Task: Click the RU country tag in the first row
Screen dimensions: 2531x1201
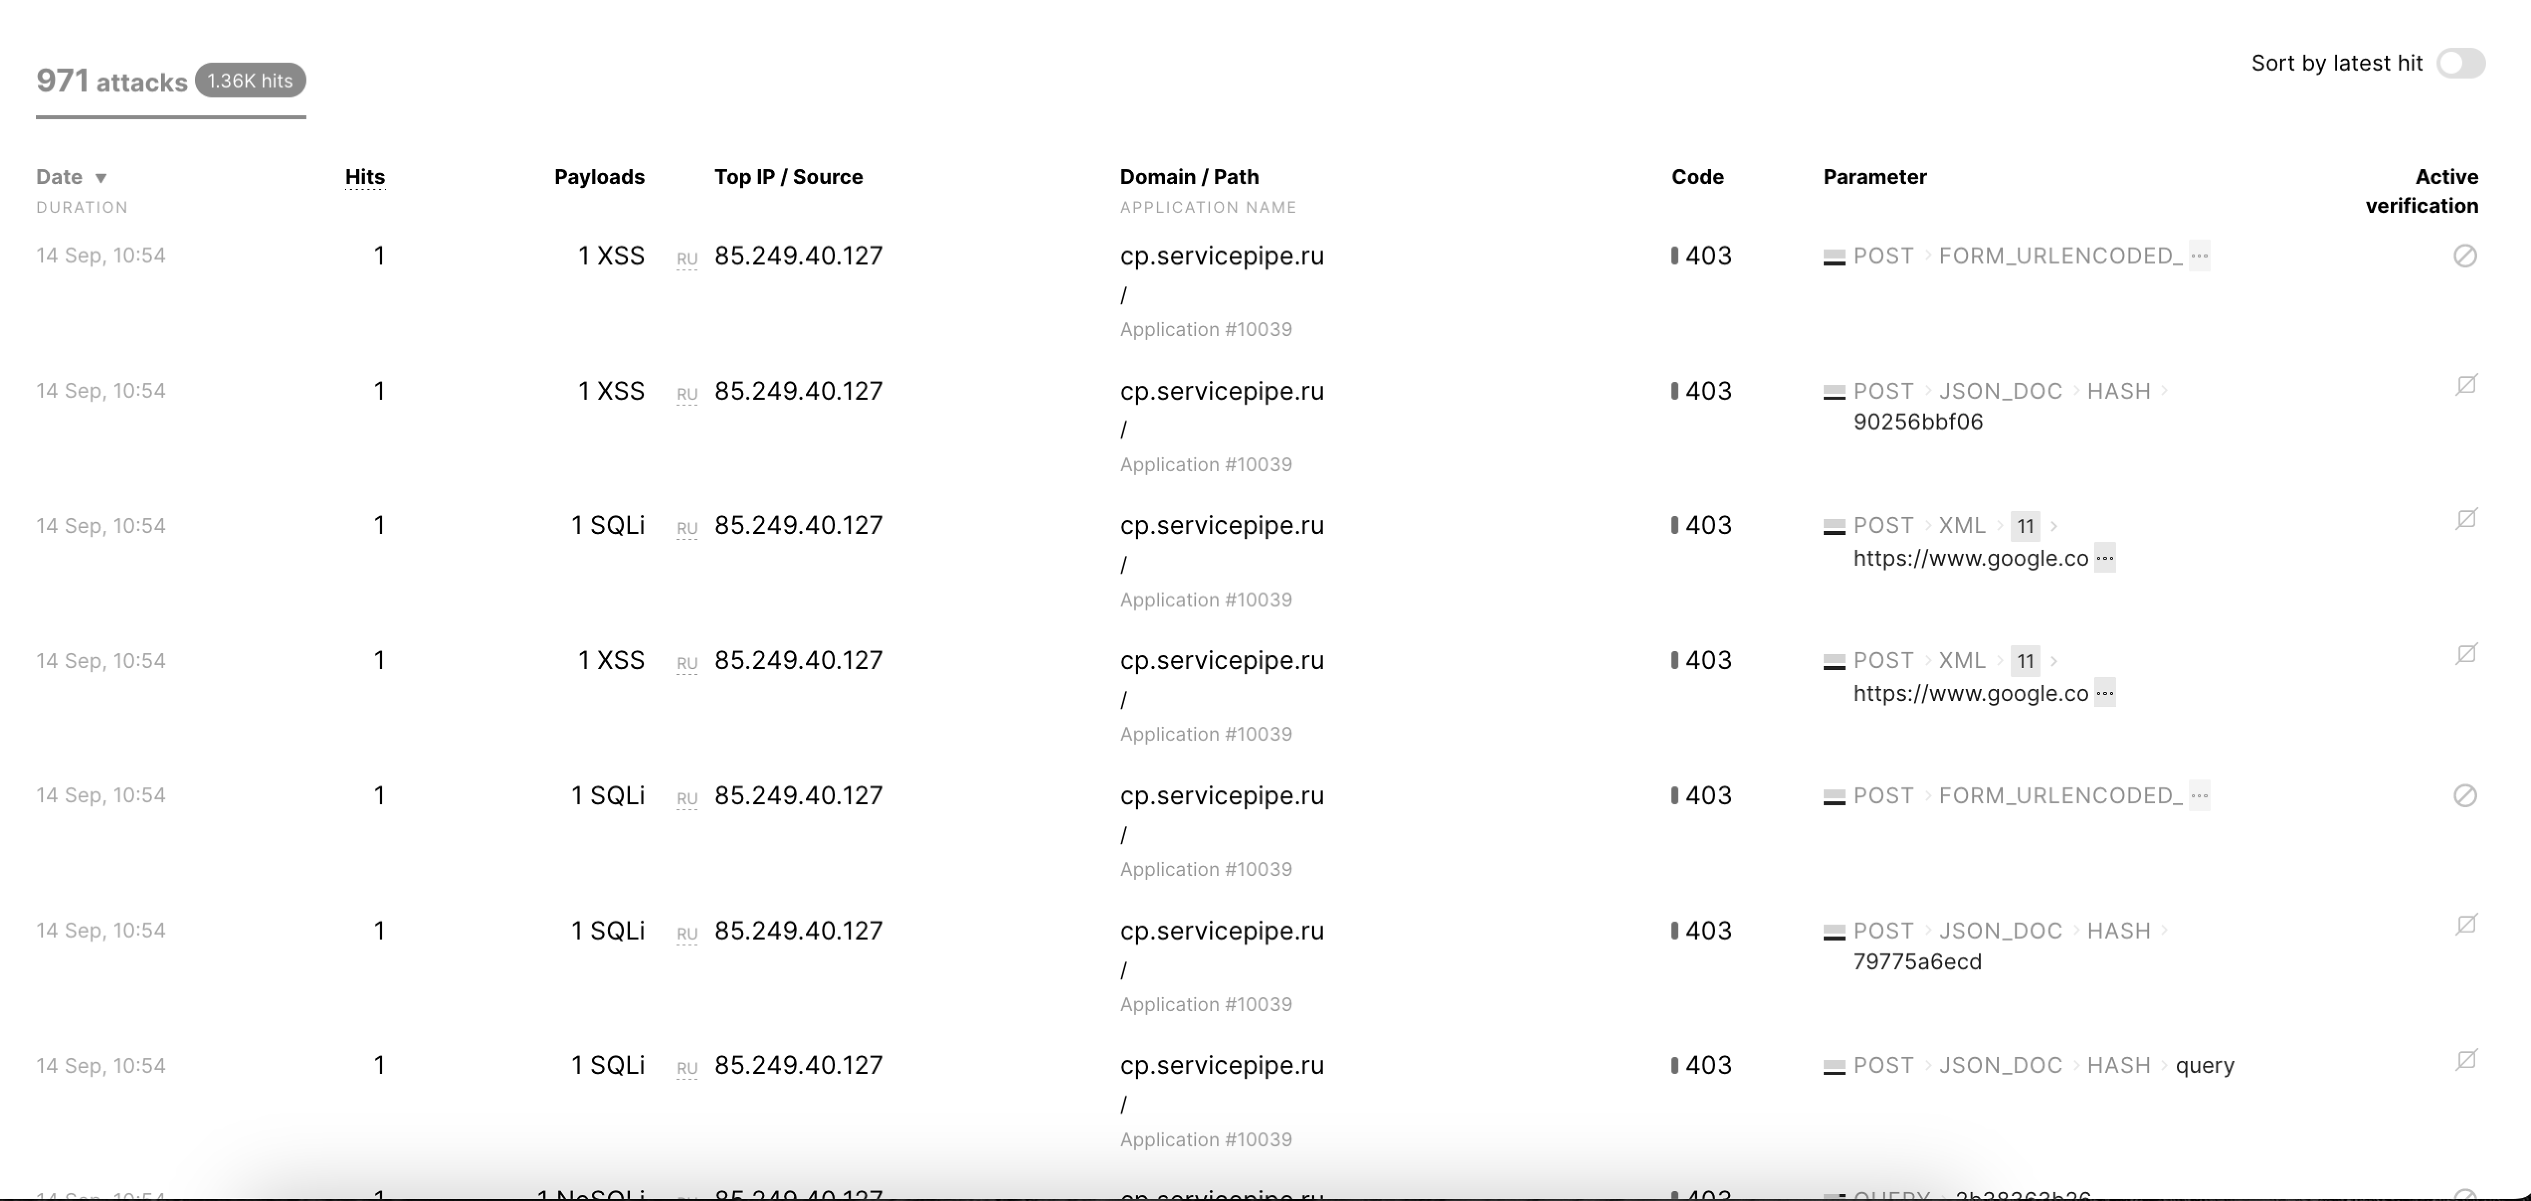Action: (x=687, y=259)
